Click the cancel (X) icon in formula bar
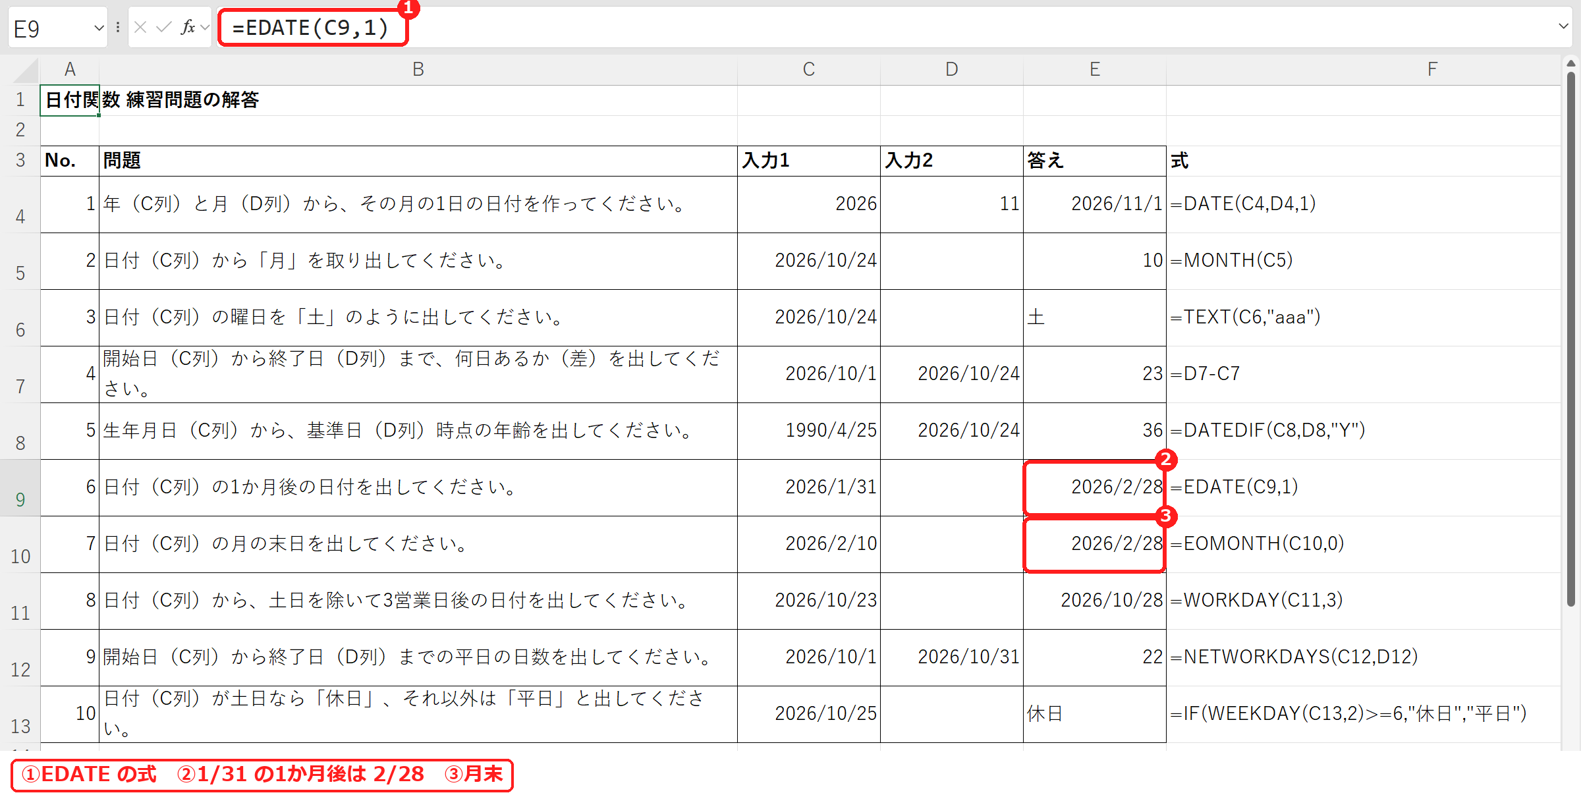Image resolution: width=1581 pixels, height=797 pixels. (140, 27)
